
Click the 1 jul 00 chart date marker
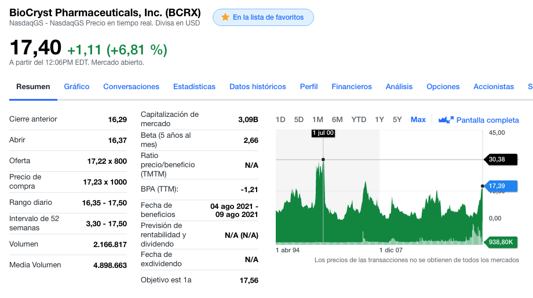click(323, 133)
